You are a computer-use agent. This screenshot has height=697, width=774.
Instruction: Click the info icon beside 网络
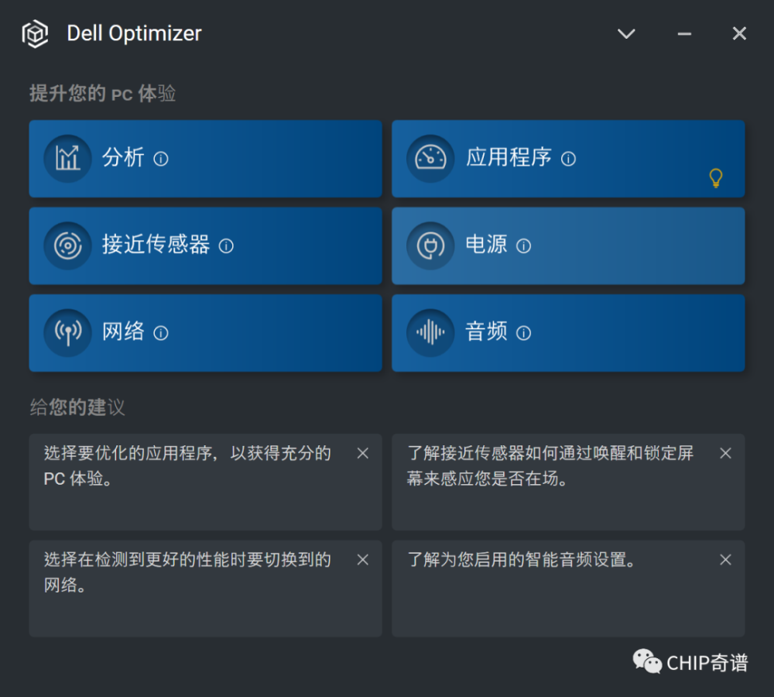coord(161,333)
